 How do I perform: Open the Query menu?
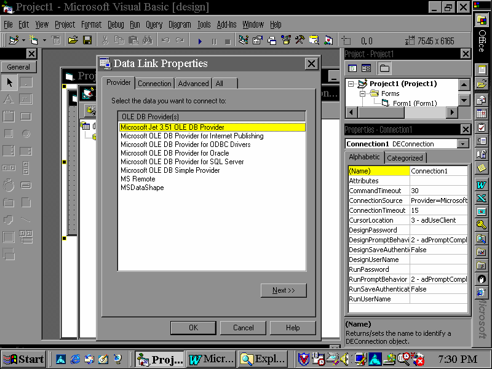[154, 25]
